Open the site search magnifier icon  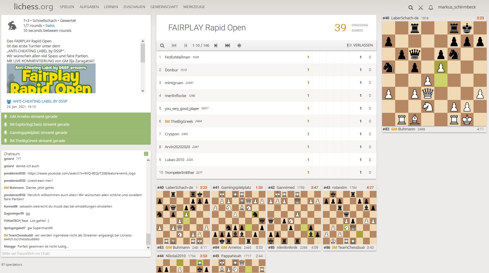pos(411,7)
